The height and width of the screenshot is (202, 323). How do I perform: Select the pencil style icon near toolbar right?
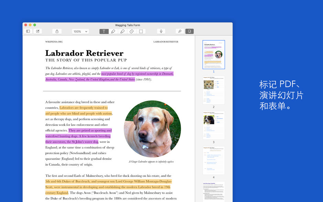click(x=180, y=31)
